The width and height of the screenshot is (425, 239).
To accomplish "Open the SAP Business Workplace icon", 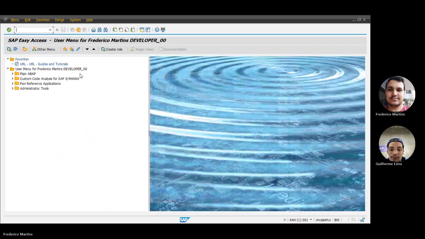I will click(25, 49).
